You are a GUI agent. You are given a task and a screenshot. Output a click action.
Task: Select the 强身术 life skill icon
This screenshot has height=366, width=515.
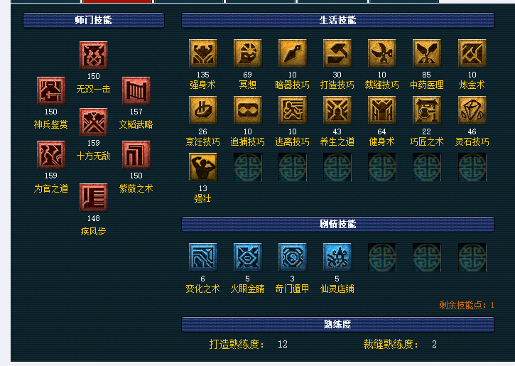click(203, 53)
